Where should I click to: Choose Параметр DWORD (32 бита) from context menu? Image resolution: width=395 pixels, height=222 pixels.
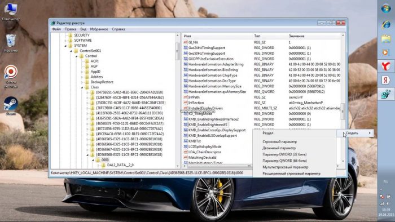[x=284, y=154]
